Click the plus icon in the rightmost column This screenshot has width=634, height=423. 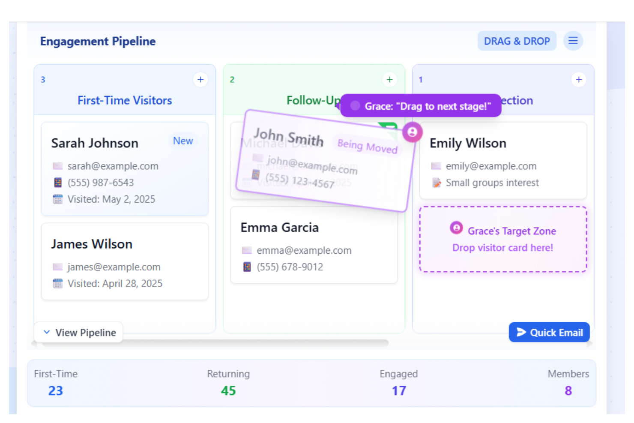pos(579,80)
